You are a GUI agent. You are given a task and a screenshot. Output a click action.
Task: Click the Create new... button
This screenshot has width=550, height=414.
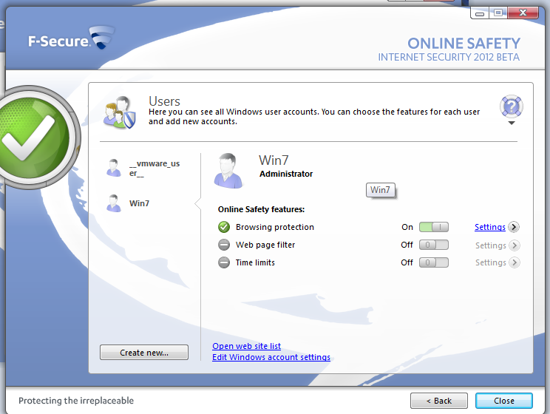(x=144, y=352)
